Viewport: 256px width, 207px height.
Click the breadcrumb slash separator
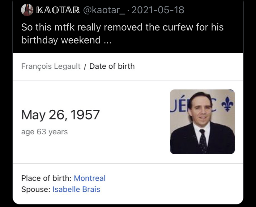click(85, 67)
